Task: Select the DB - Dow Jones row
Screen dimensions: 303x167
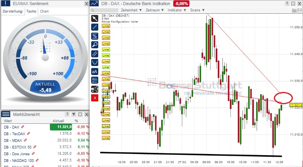Action: click(46, 154)
